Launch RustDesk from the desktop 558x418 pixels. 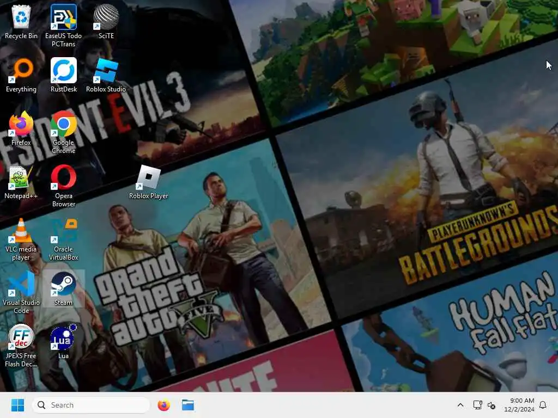pyautogui.click(x=63, y=75)
